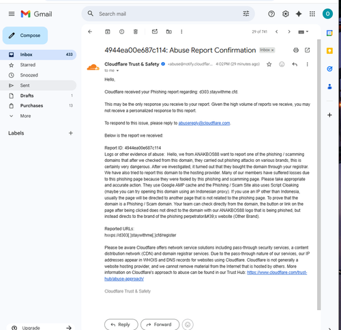Click the Move to folder icon

click(x=168, y=31)
